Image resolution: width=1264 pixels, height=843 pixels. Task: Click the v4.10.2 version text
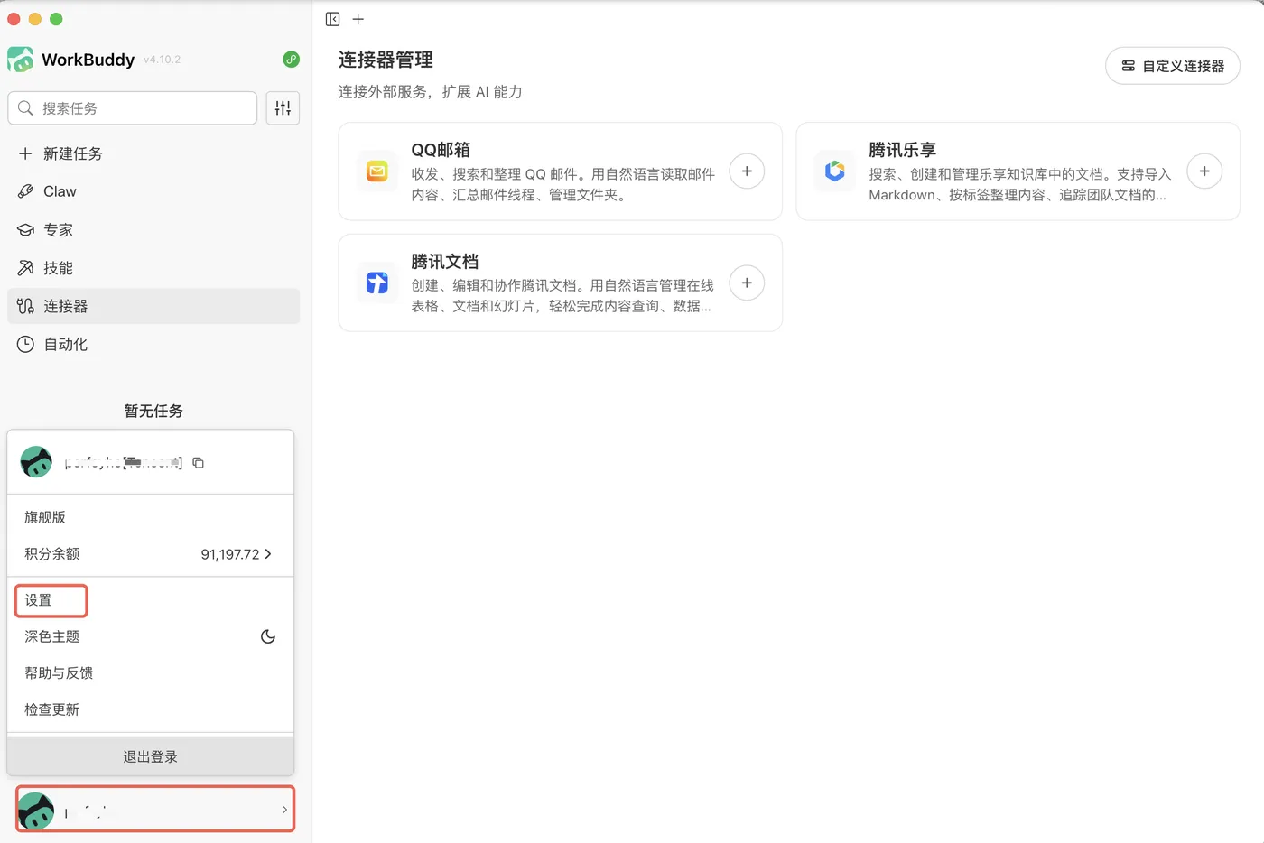[162, 60]
